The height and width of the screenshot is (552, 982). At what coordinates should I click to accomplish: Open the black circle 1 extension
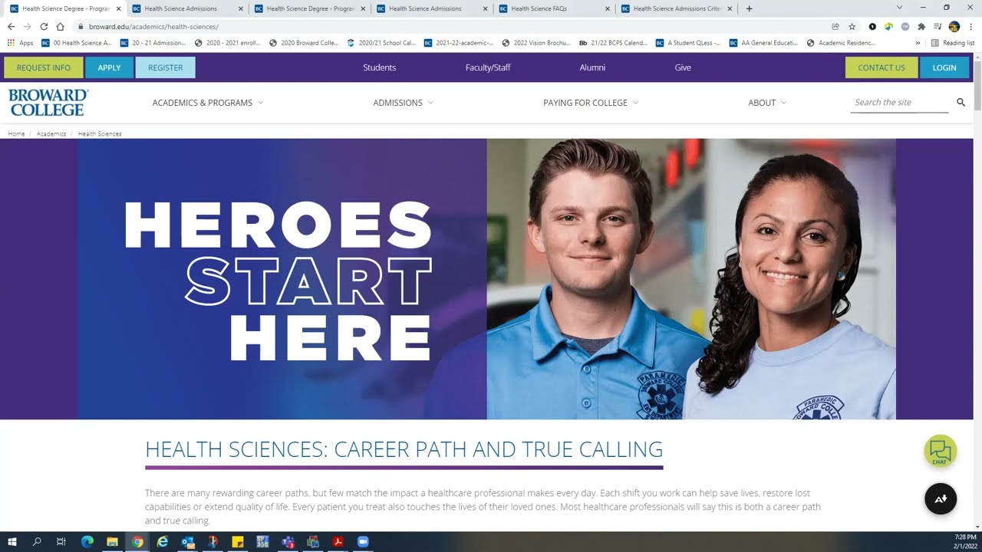pyautogui.click(x=872, y=26)
